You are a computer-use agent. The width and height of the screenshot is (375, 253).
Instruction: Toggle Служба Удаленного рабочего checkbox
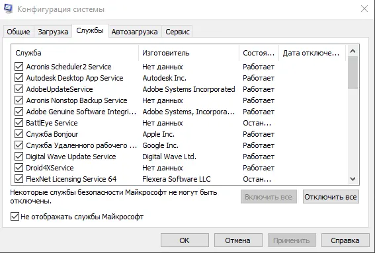19,145
